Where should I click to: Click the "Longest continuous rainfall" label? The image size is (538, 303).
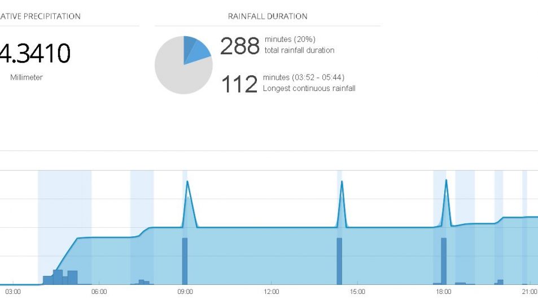pyautogui.click(x=309, y=89)
